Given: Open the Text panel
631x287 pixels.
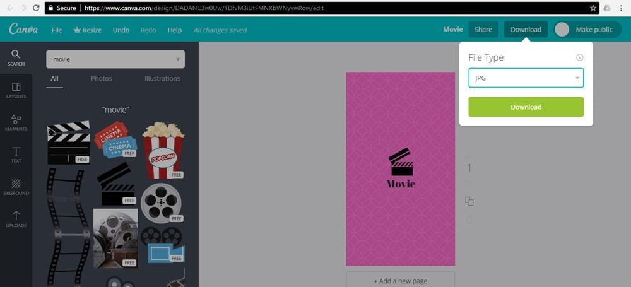Looking at the screenshot, I should coord(16,155).
